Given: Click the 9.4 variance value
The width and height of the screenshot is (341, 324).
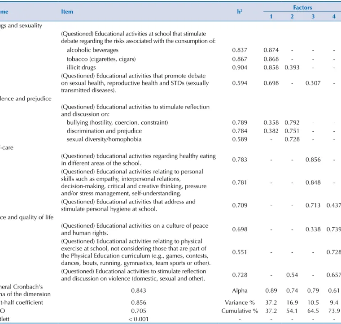Looking at the screenshot, I should (x=334, y=303).
